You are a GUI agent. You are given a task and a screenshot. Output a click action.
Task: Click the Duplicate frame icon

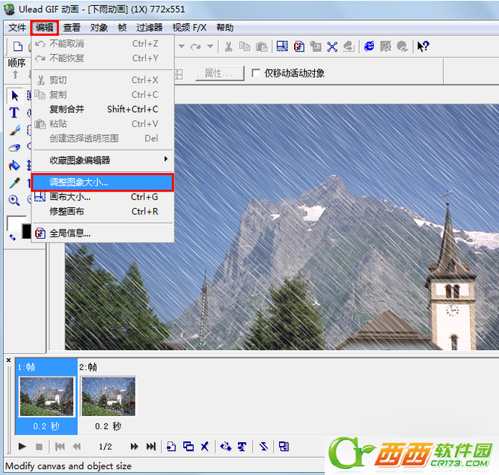[x=189, y=447]
